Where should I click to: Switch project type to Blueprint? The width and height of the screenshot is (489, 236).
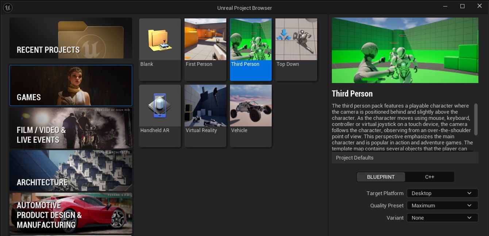[x=381, y=177]
